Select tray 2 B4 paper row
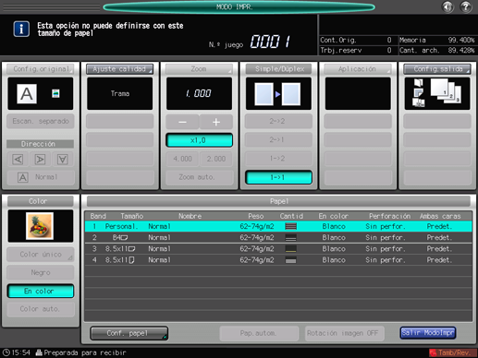Screen dimensions: 478x358 pos(278,237)
